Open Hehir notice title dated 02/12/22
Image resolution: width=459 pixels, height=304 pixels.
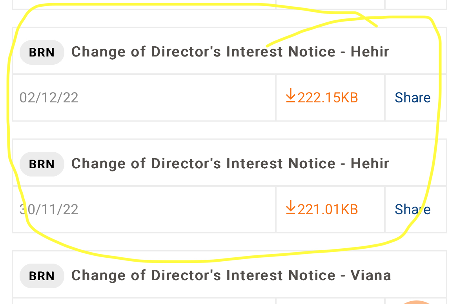coord(230,52)
